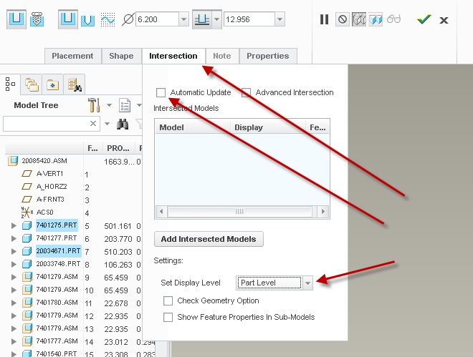Select the A-VERT1 datum plane
The width and height of the screenshot is (473, 357).
[x=49, y=174]
